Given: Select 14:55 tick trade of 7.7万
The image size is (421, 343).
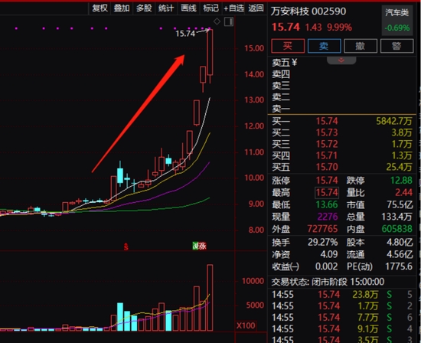Looking at the screenshot, I should [341, 318].
